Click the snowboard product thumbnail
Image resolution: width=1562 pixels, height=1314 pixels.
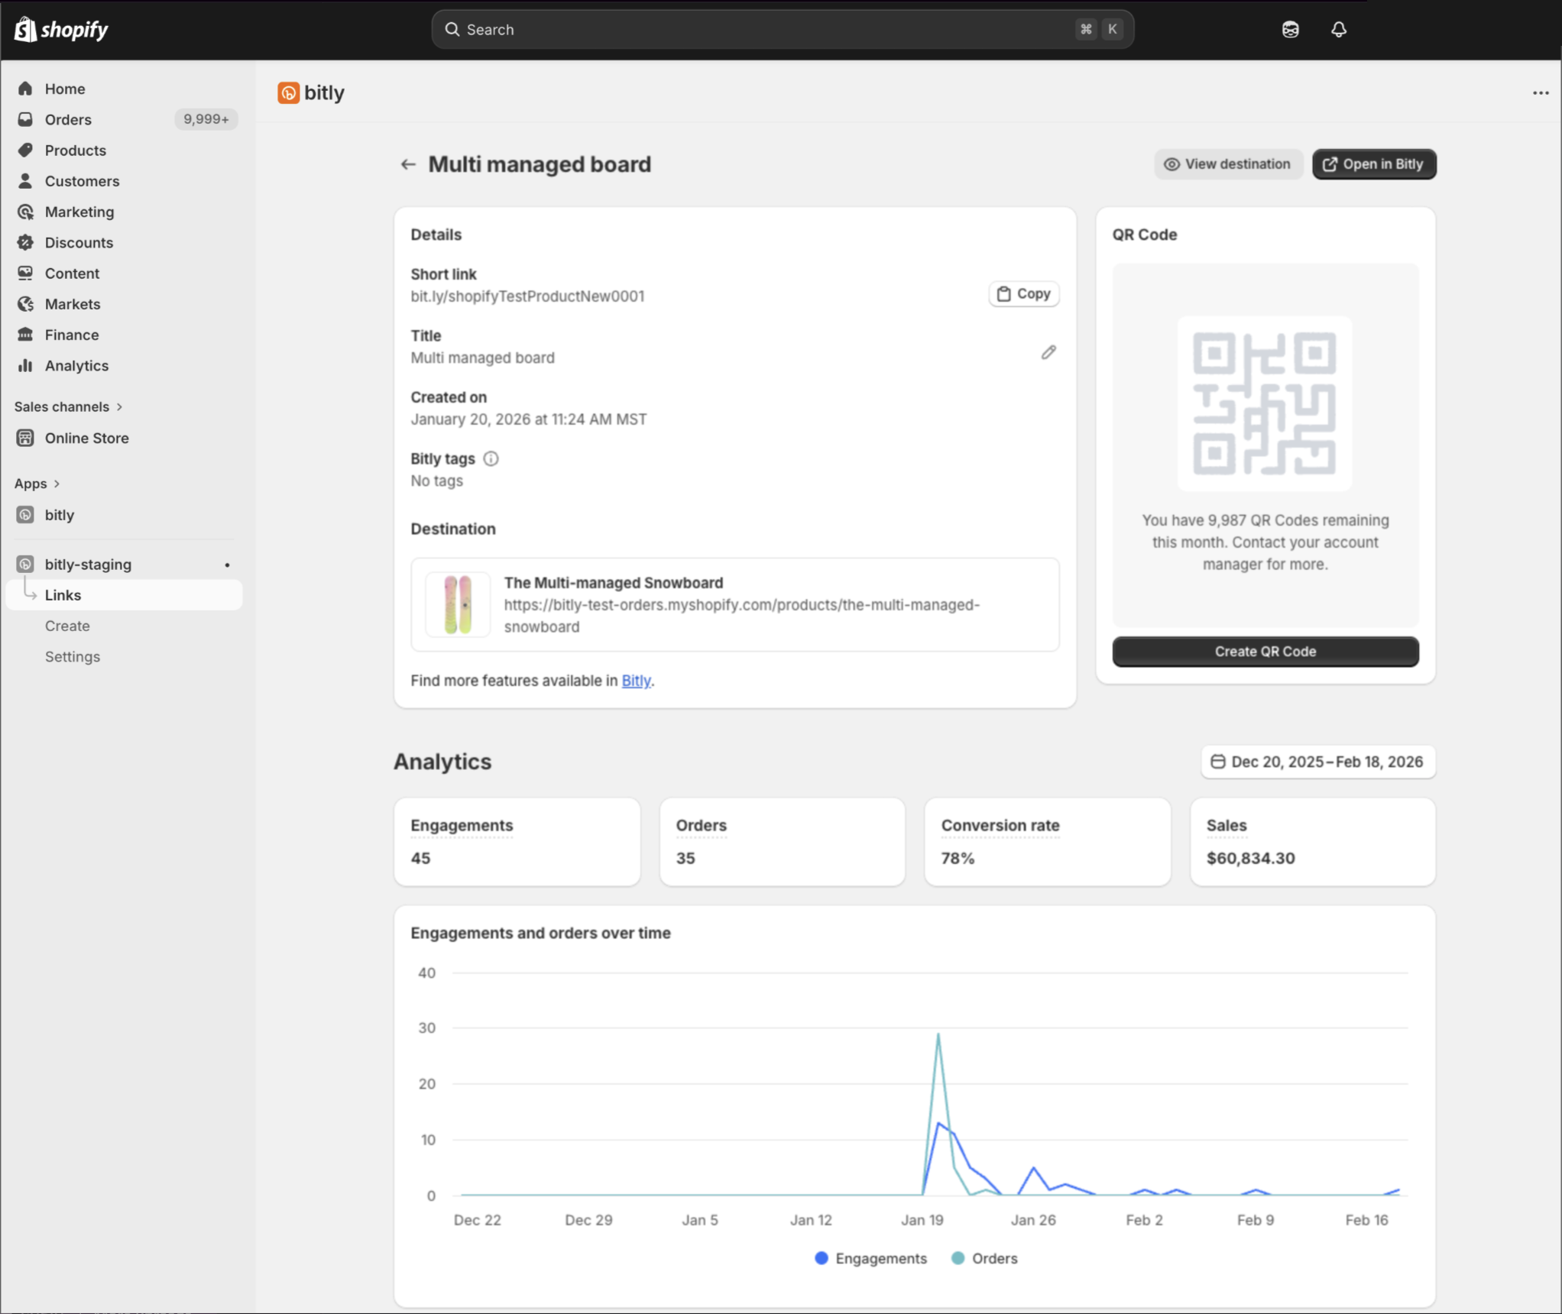(x=458, y=604)
